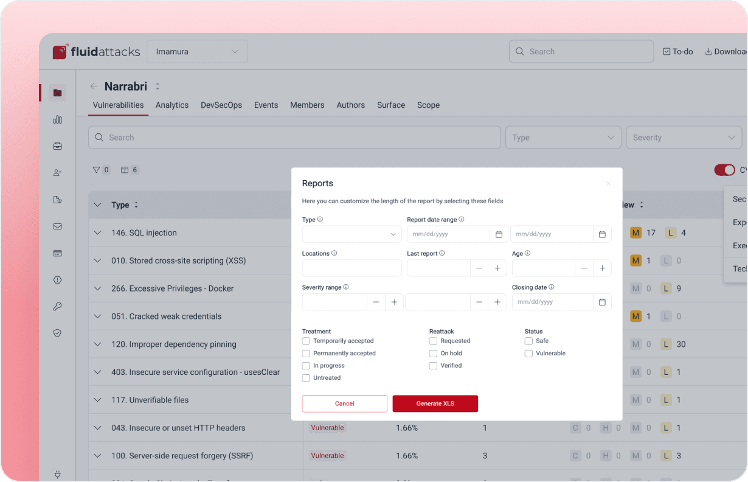
Task: Check Vulnerable status option
Action: pos(528,353)
